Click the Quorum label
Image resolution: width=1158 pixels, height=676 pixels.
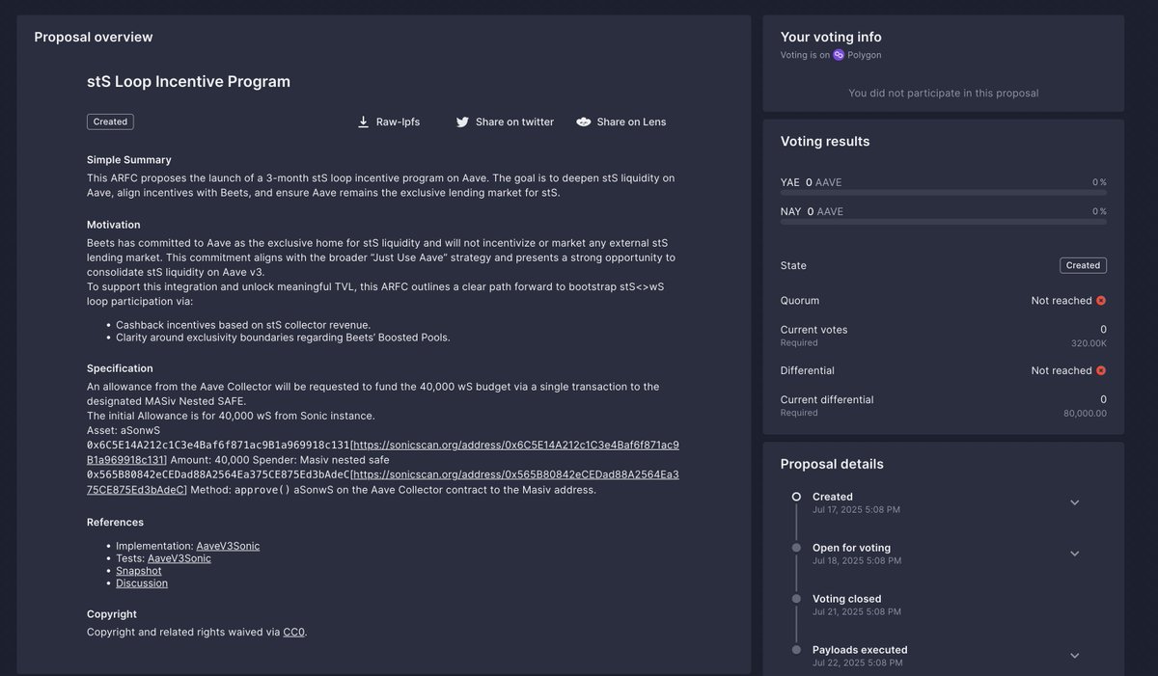[800, 301]
